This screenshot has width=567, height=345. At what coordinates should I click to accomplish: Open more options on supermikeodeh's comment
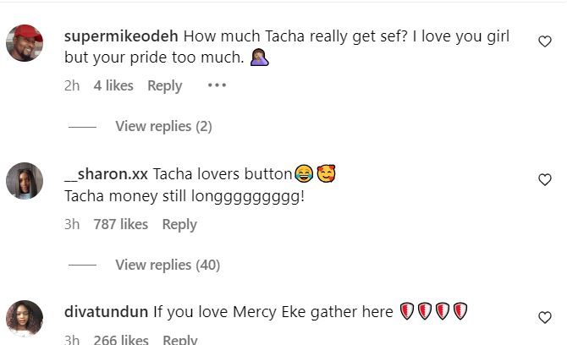(x=217, y=85)
